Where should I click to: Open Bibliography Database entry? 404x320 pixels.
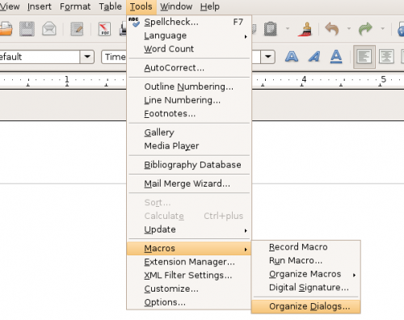tap(189, 165)
